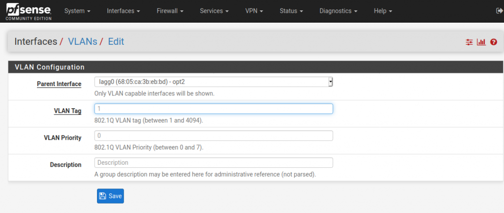Click the logout arrow icon
504x213 pixels.
point(500,11)
